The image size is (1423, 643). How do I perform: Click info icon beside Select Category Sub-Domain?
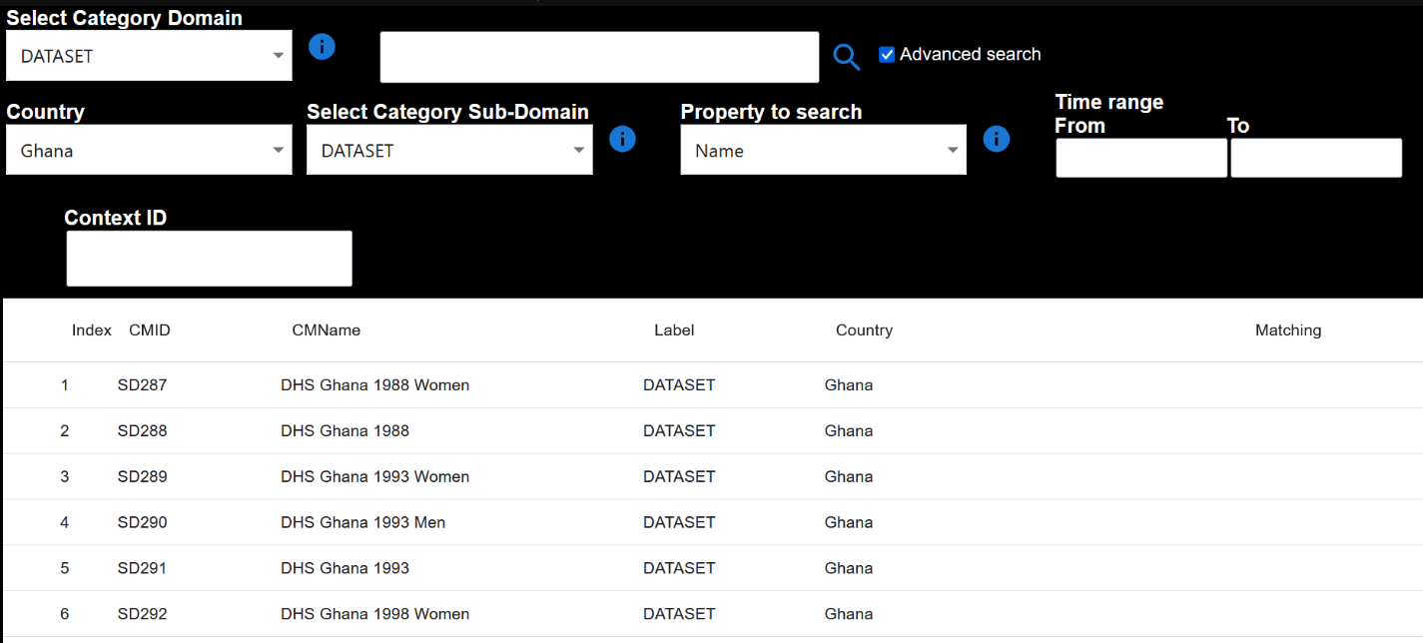point(622,139)
